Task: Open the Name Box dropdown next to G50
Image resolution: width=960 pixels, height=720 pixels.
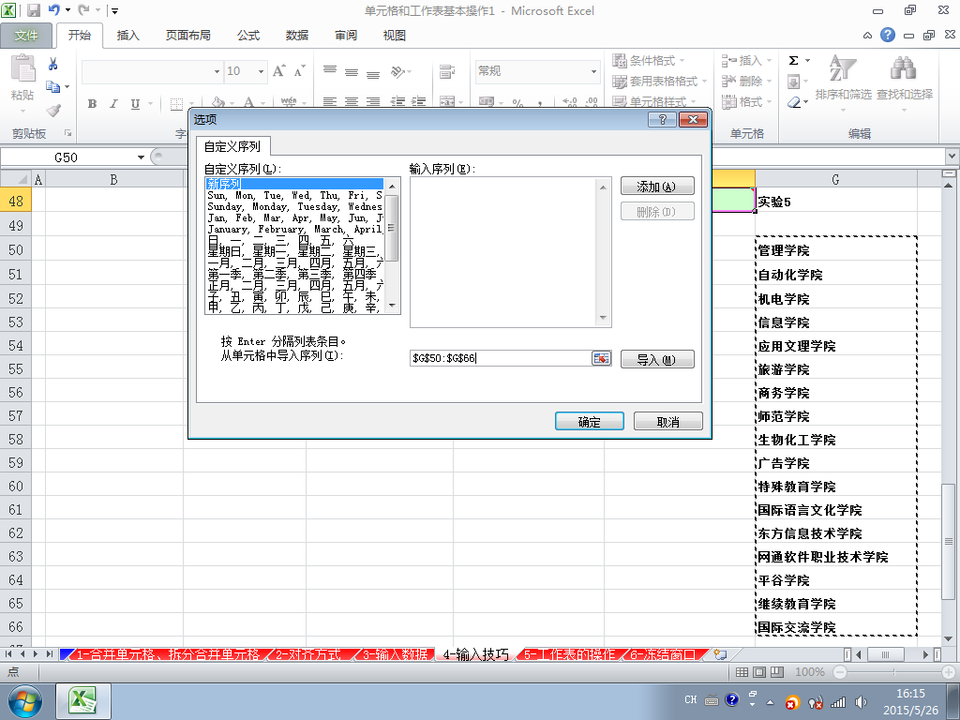Action: click(141, 157)
